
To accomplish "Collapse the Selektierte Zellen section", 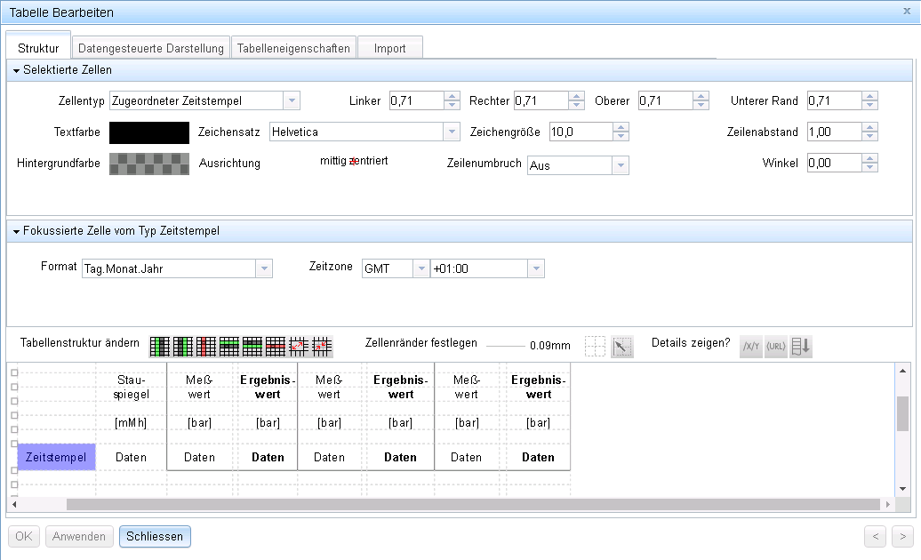I will point(16,70).
